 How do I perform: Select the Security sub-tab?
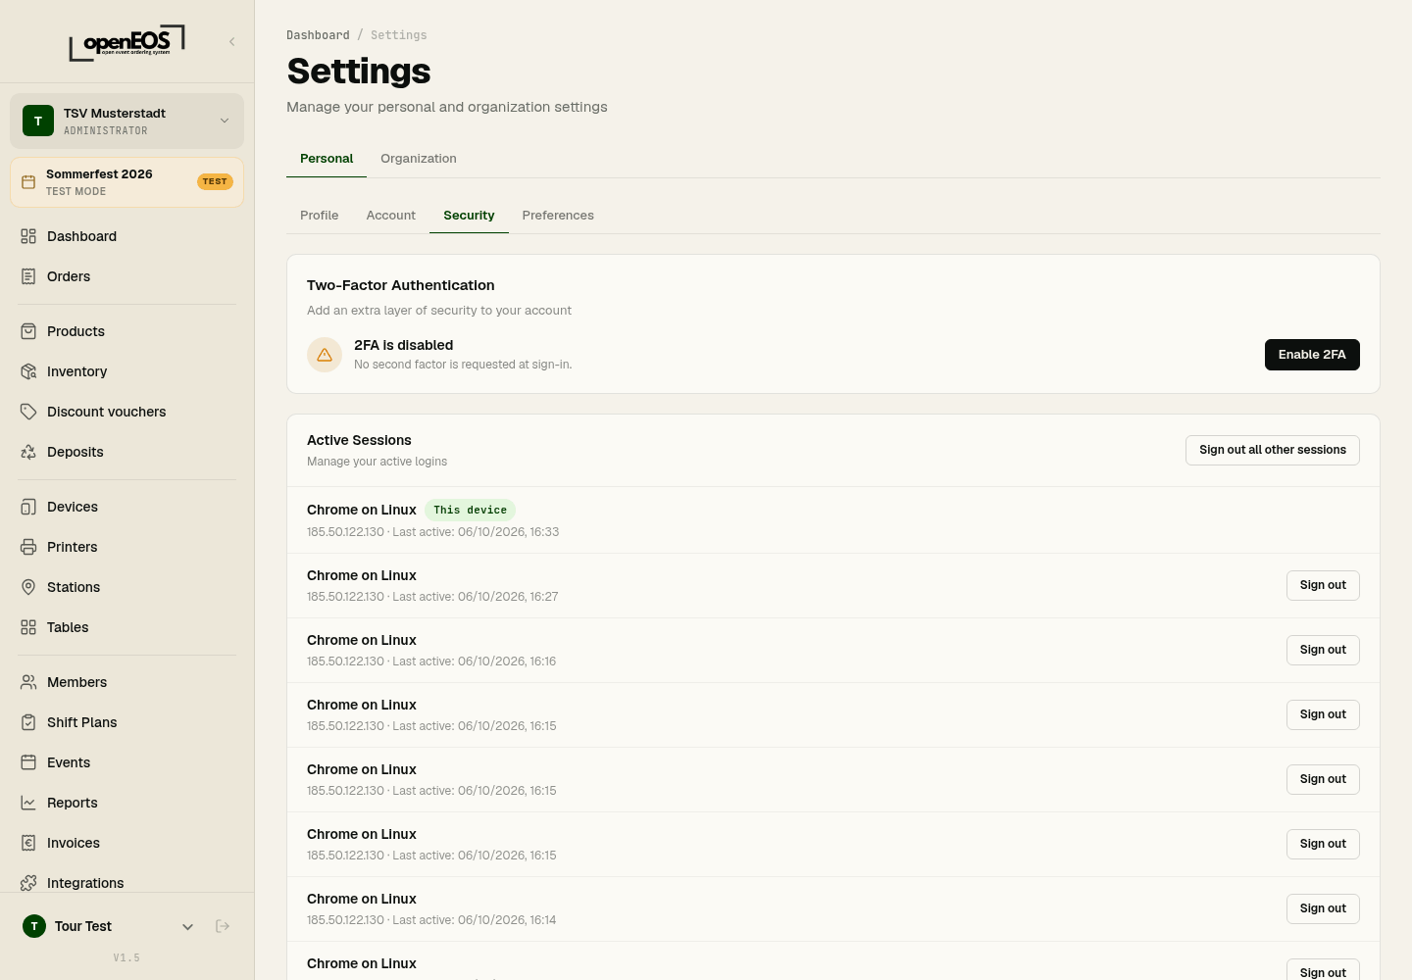[x=469, y=216]
